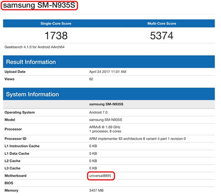Image resolution: width=221 pixels, height=196 pixels.
Task: Click the Memory value 3457 MB
Action: click(x=96, y=190)
